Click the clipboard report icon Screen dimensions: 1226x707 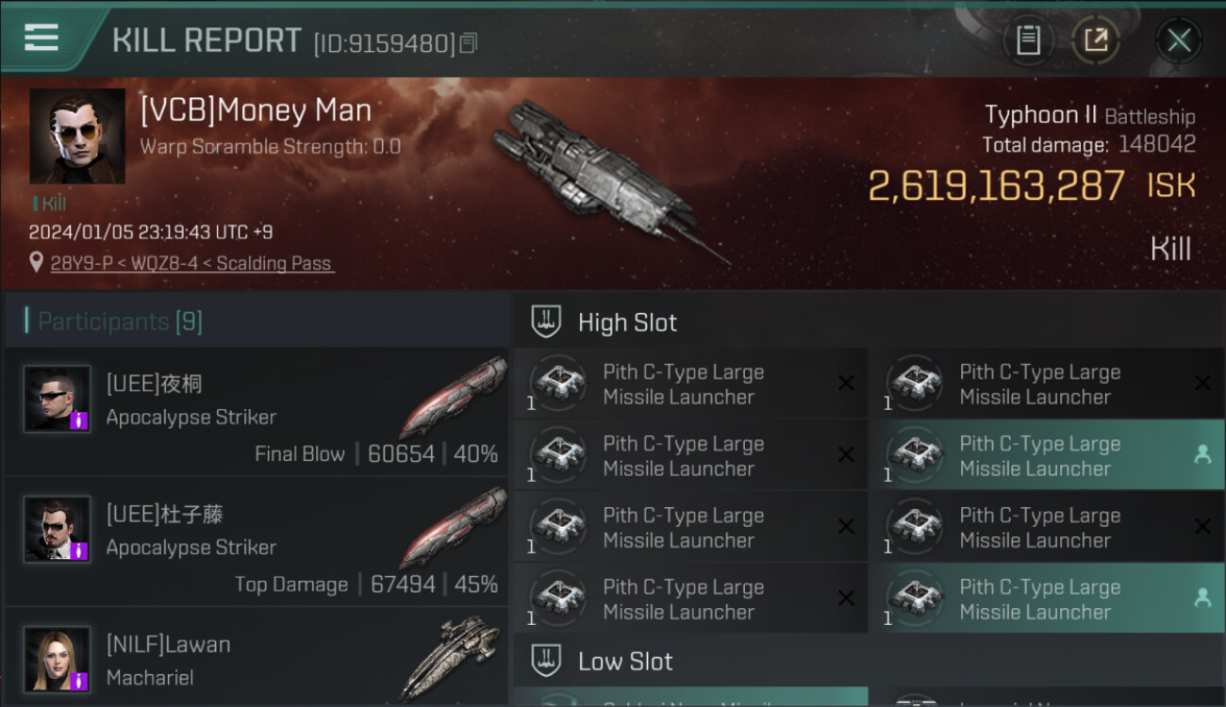pos(1028,41)
